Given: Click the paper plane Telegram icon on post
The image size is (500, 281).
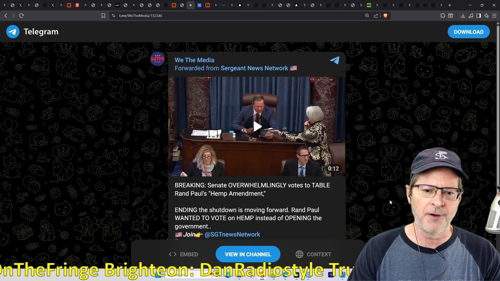Looking at the screenshot, I should 335,60.
